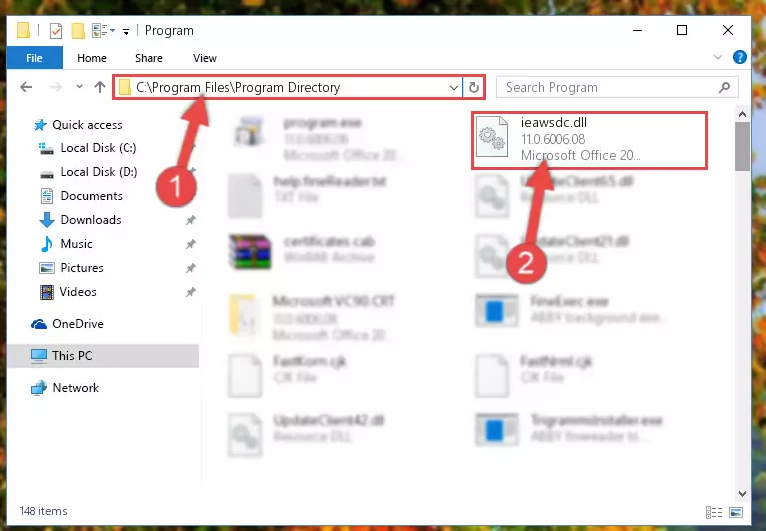Switch to Details view icon in status bar
The height and width of the screenshot is (531, 766).
point(714,512)
